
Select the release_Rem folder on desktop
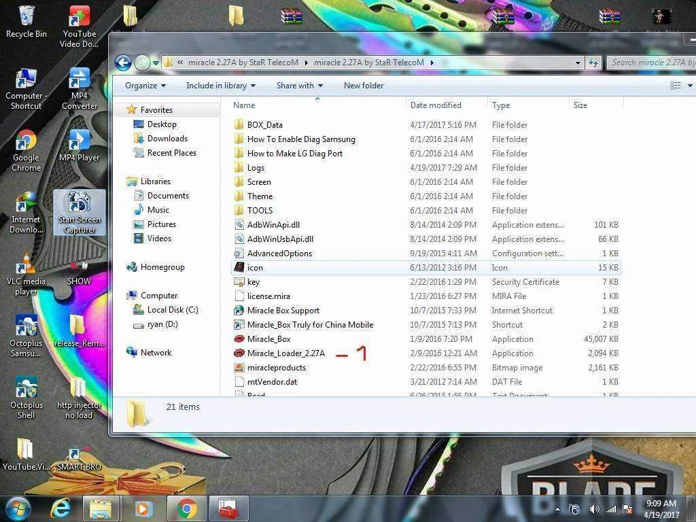[80, 331]
